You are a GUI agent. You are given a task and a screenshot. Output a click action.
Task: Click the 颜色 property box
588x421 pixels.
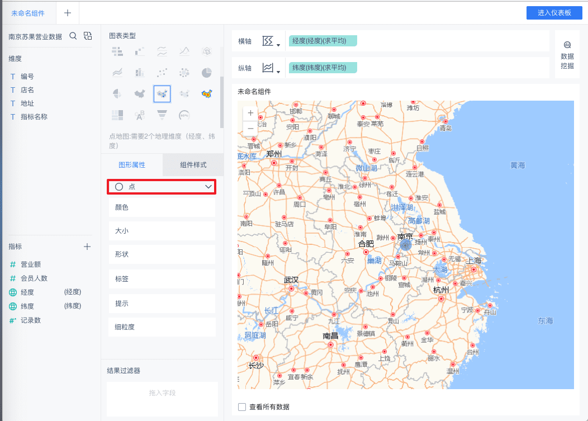click(x=162, y=207)
